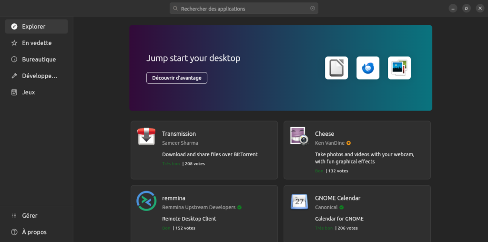Viewport: 488px width, 242px height.
Task: Open the Explorer sidebar section
Action: [36, 27]
